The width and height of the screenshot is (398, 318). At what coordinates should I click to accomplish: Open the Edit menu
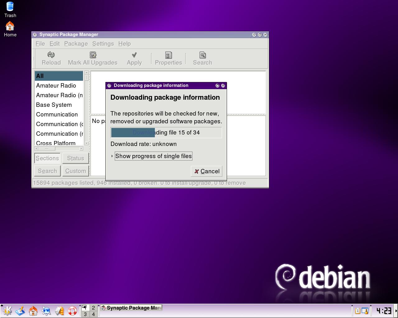[x=54, y=44]
